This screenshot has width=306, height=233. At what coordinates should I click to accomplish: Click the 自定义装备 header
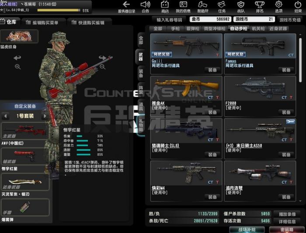pos(25,106)
